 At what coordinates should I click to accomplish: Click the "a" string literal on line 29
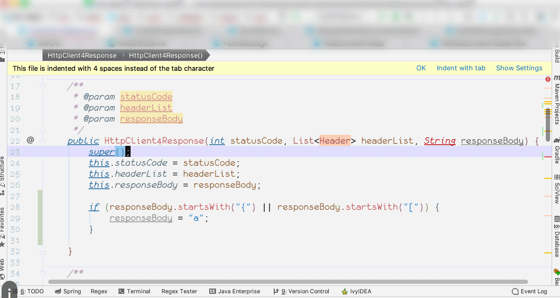[x=196, y=218]
